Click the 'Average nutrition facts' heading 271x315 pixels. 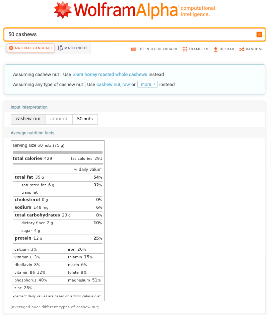[32, 133]
